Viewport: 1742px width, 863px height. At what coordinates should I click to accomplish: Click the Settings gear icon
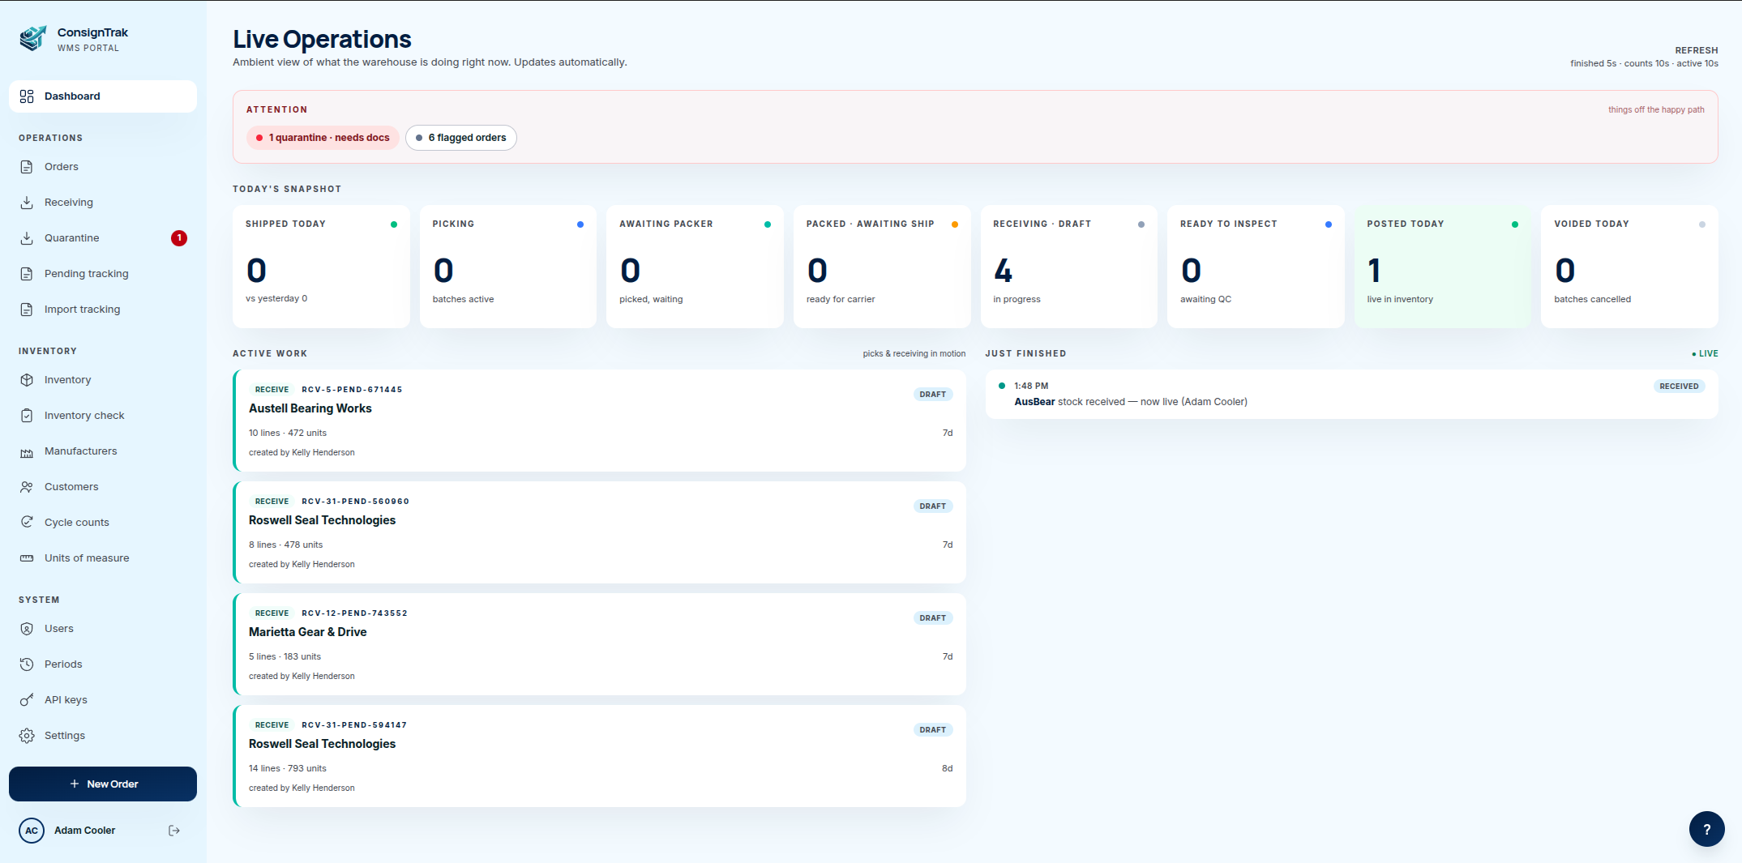(x=27, y=736)
